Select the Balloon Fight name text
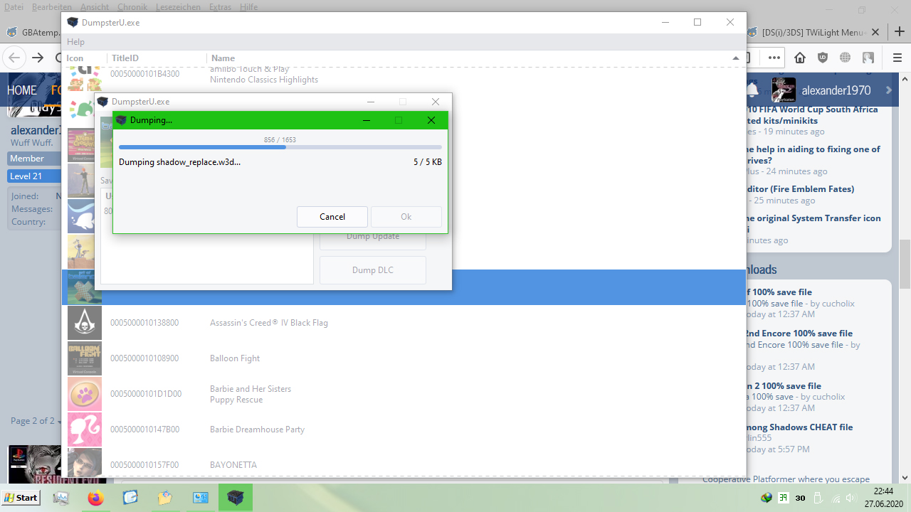The width and height of the screenshot is (911, 512). tap(235, 358)
